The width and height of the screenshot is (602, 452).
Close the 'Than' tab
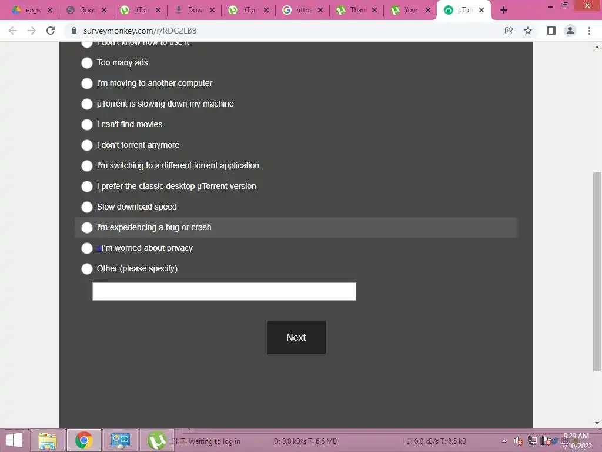tap(374, 11)
